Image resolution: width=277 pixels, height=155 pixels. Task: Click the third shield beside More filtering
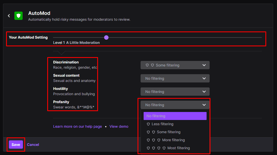(x=159, y=140)
